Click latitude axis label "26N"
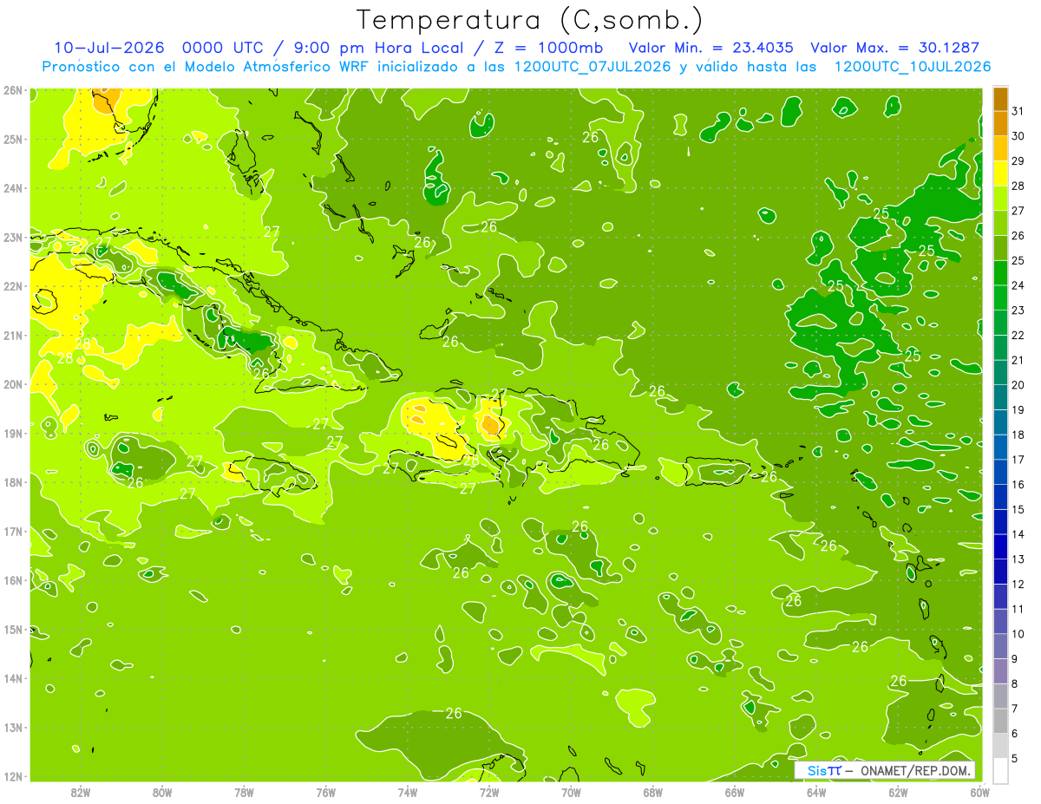1041x804 pixels. click(13, 90)
